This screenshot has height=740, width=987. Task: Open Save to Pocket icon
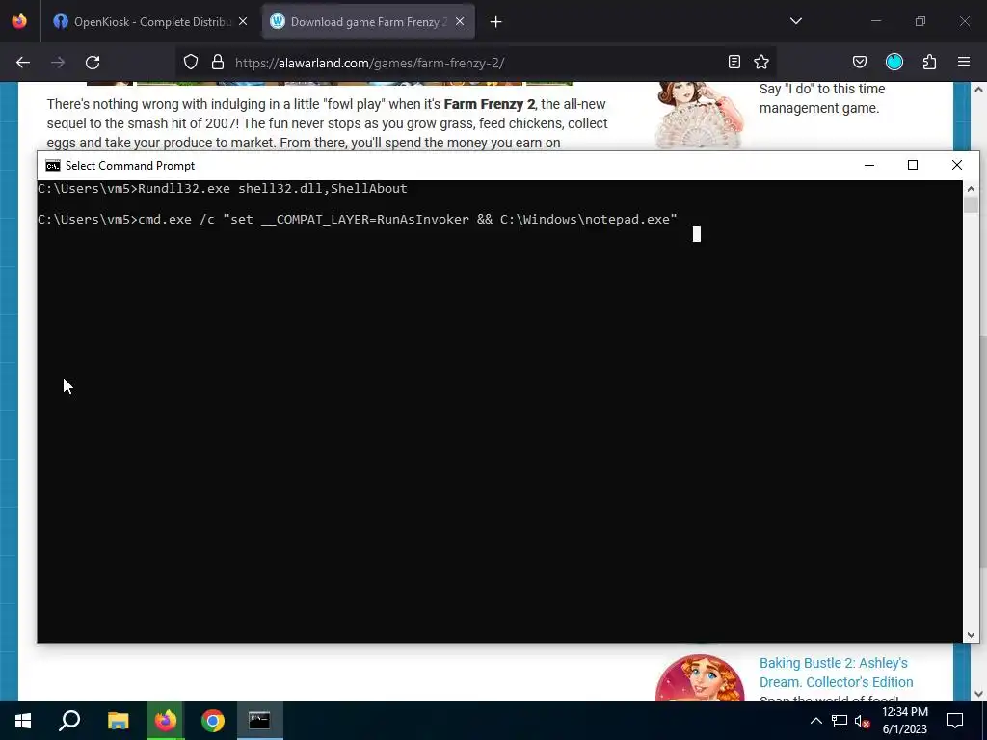(x=860, y=62)
